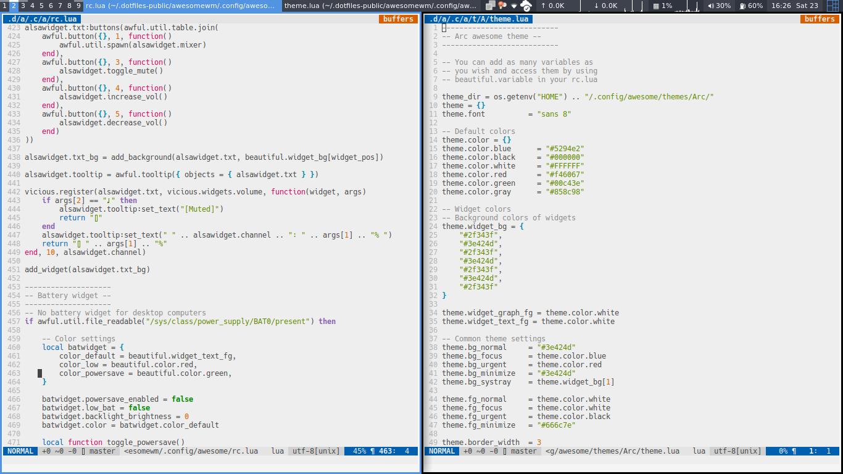This screenshot has height=474, width=843.
Task: Switch to workspace tag 5
Action: 41,6
